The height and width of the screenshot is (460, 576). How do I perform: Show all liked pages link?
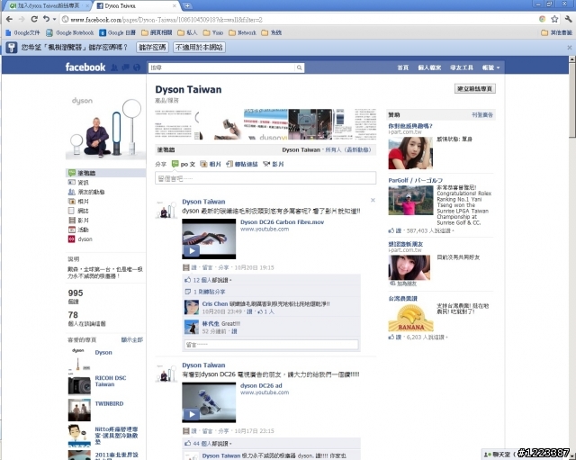click(x=132, y=340)
